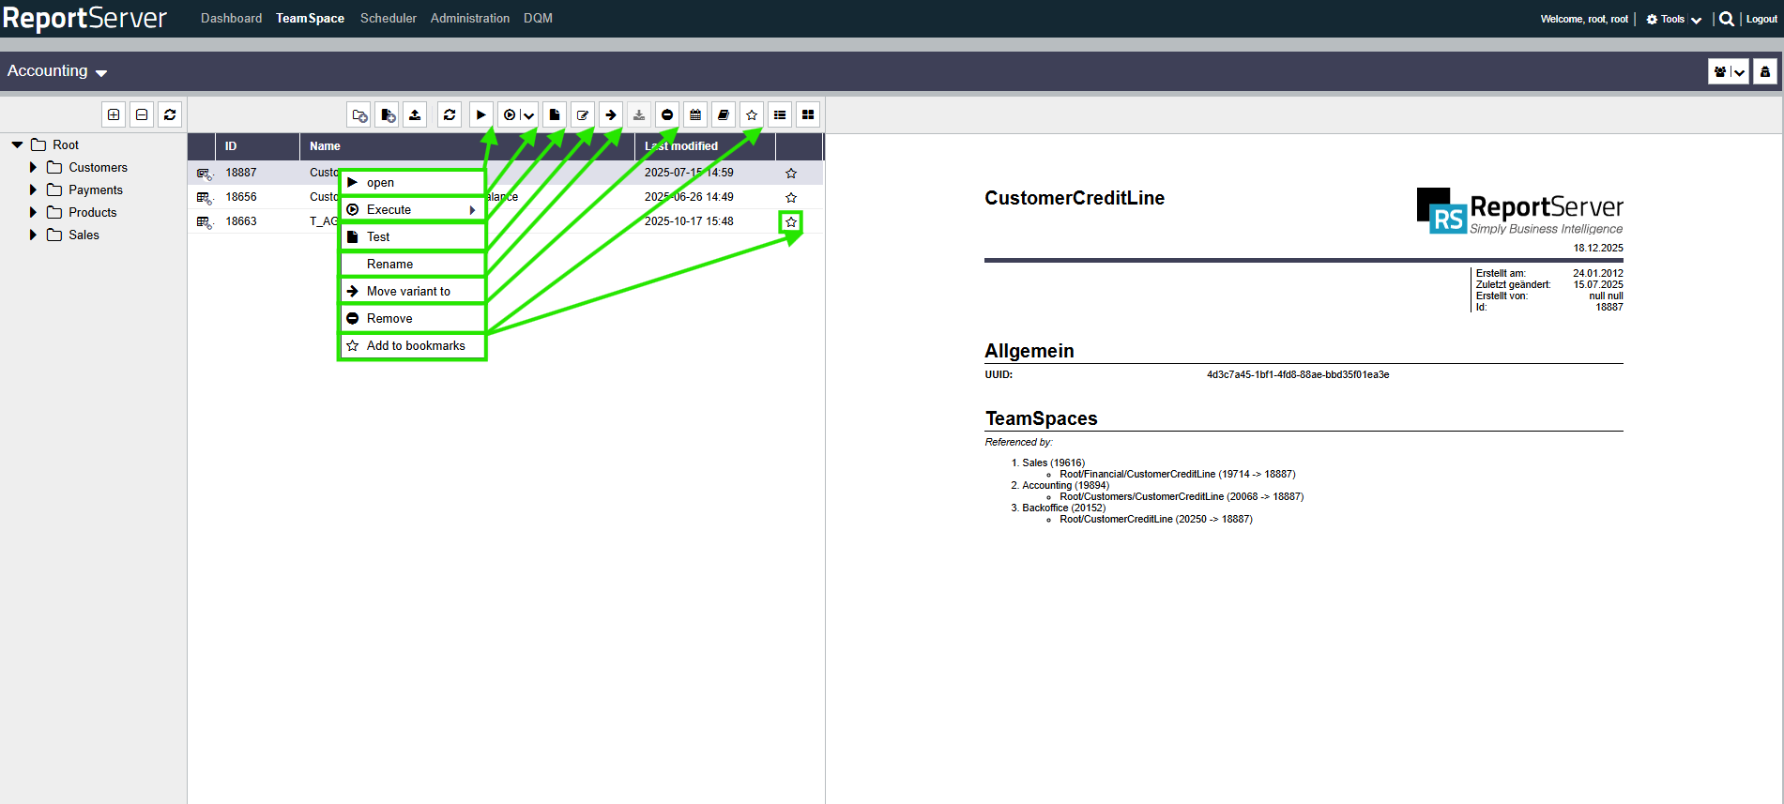The image size is (1784, 804).
Task: Open the search magnifier in header
Action: coord(1726,19)
